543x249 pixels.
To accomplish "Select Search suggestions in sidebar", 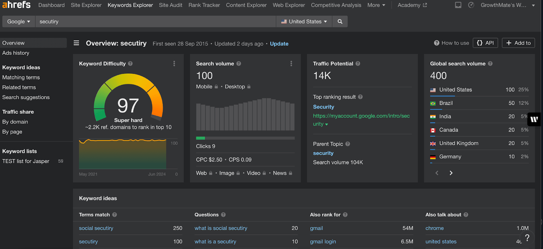I will pyautogui.click(x=26, y=97).
